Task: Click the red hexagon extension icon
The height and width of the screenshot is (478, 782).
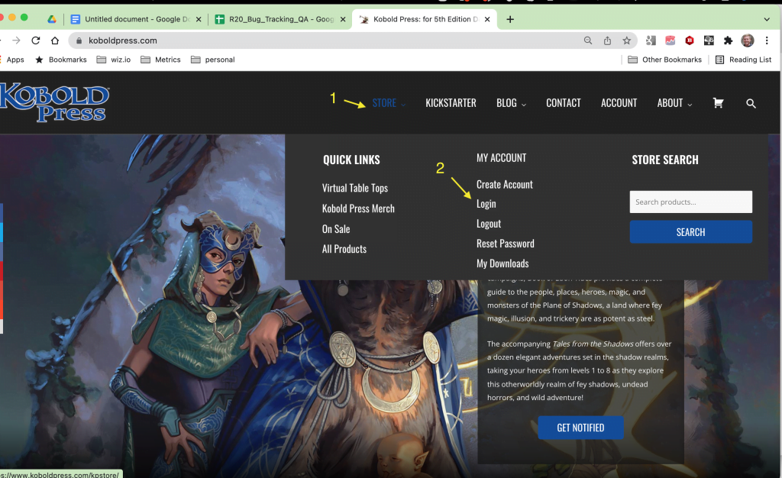Action: tap(690, 40)
